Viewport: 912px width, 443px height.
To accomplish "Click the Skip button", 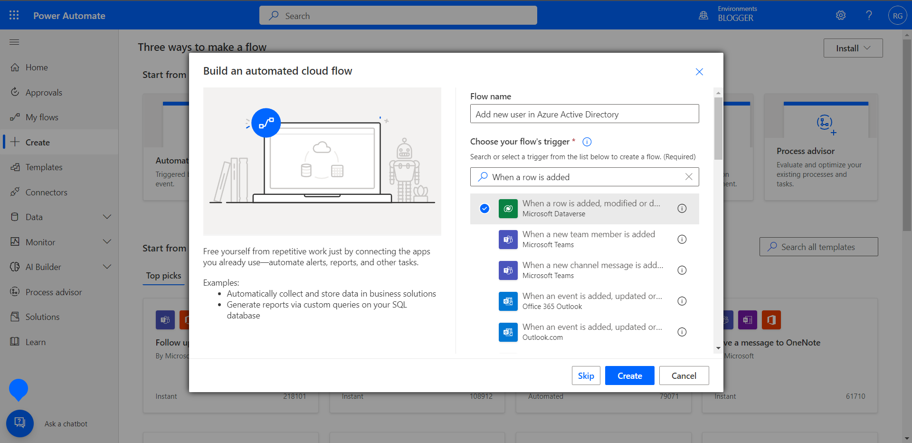I will pos(586,376).
